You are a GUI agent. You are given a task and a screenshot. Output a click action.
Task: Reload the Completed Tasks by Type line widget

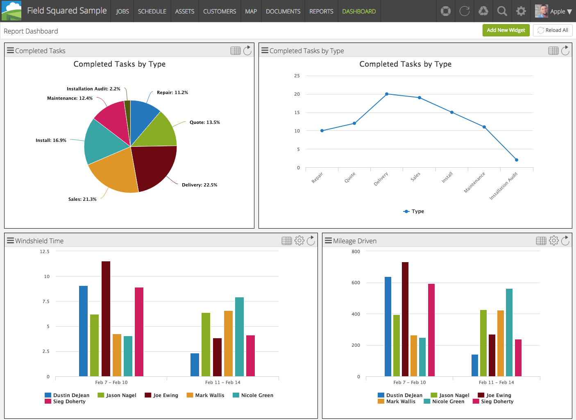coord(565,50)
